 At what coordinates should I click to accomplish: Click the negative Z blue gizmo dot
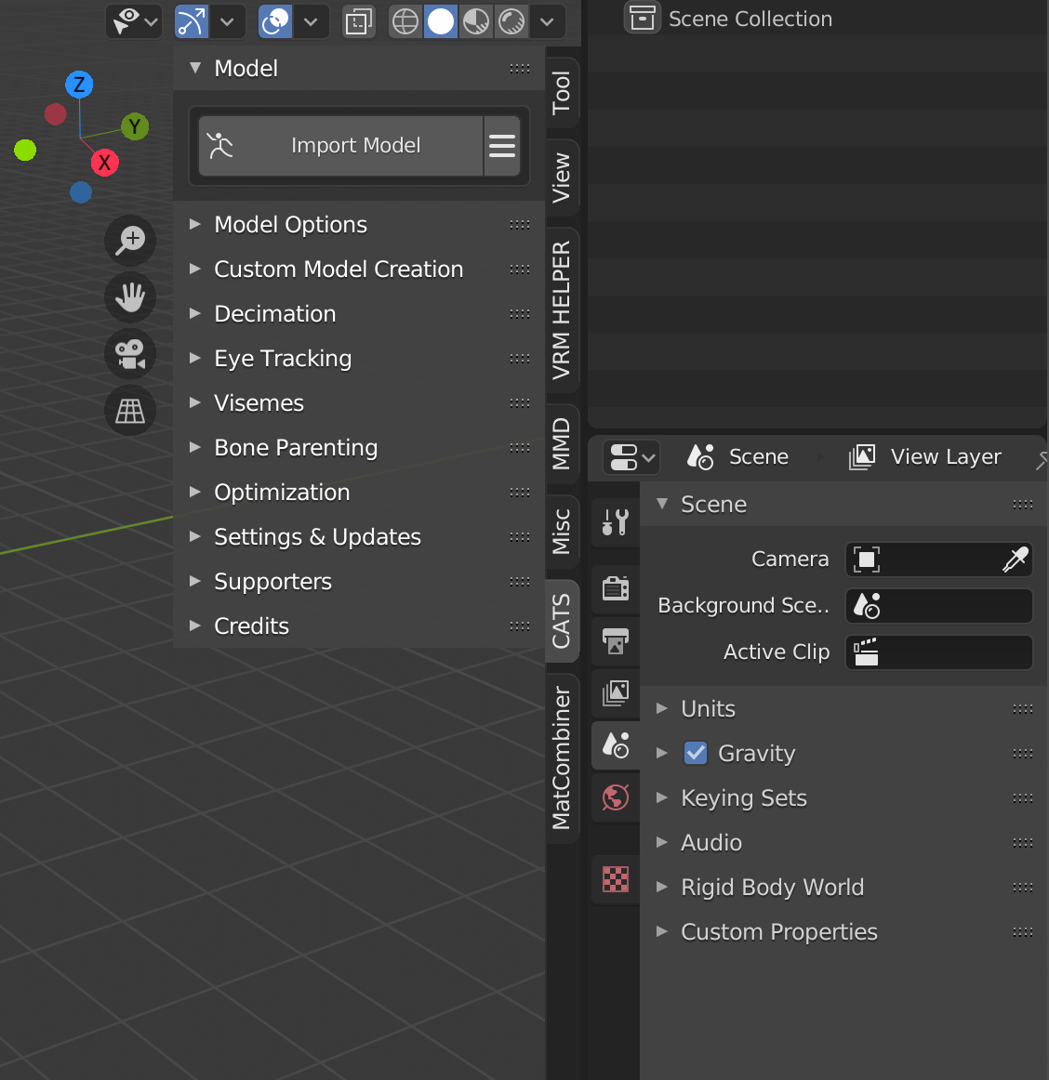click(x=81, y=192)
